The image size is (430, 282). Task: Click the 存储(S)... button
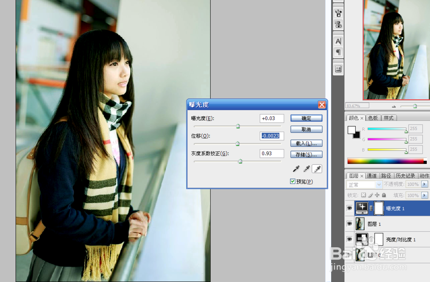[x=306, y=155]
